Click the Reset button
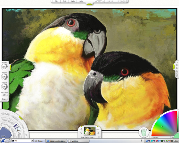This screenshot has width=179, height=143. click(4, 99)
